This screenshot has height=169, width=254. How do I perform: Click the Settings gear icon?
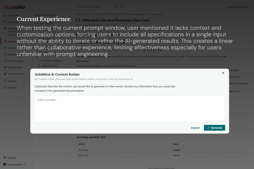(5, 158)
